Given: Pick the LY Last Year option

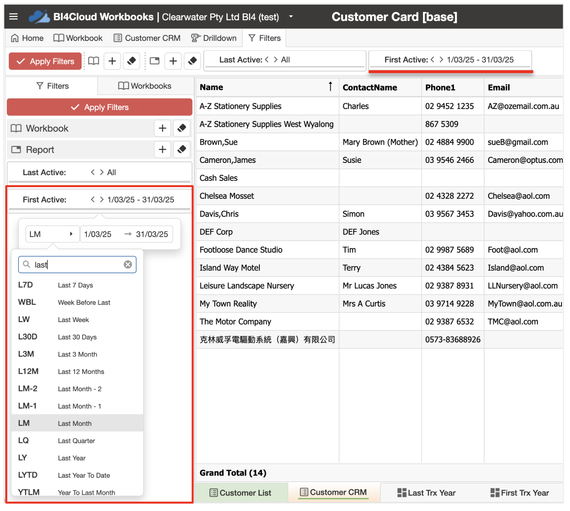Looking at the screenshot, I should 77,458.
